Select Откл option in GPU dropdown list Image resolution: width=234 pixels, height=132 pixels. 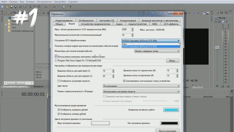[x=151, y=44]
